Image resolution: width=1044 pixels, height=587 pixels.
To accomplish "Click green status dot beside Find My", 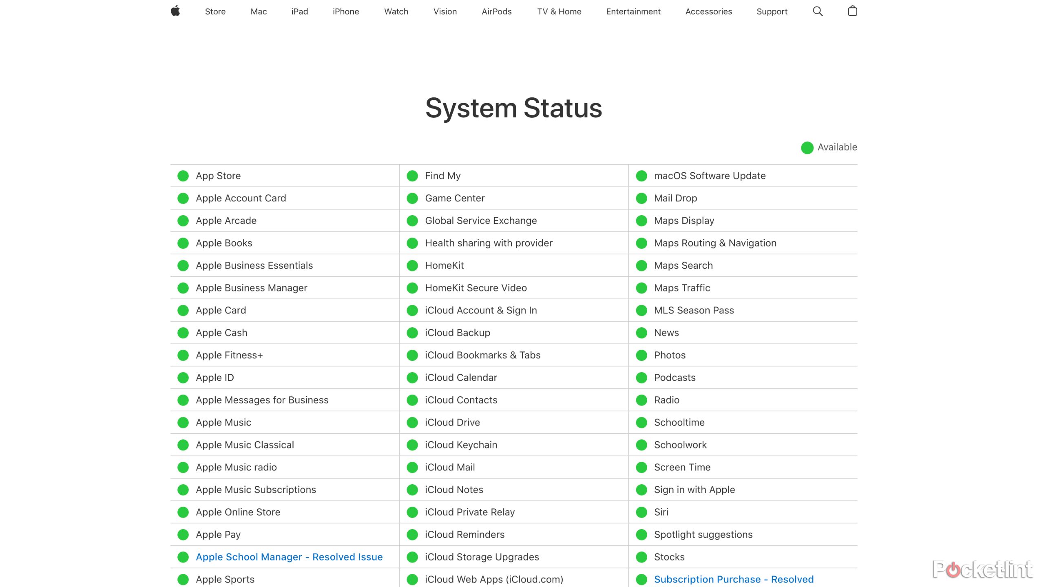I will [412, 176].
